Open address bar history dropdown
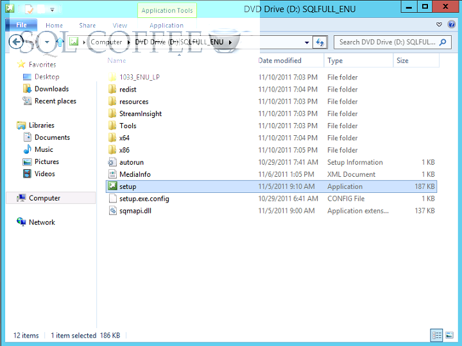Image resolution: width=462 pixels, height=346 pixels. pyautogui.click(x=307, y=42)
